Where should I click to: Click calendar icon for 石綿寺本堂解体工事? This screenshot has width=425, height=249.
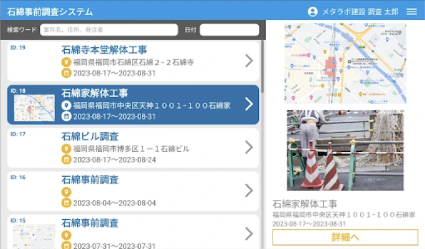(x=67, y=73)
